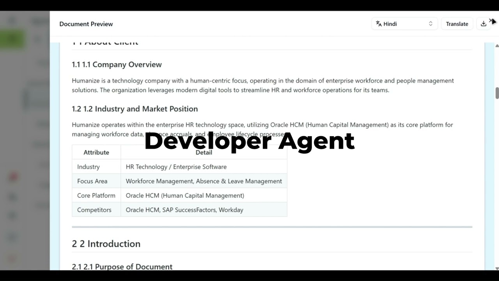Download the document using the download icon
The image size is (499, 281).
(483, 24)
